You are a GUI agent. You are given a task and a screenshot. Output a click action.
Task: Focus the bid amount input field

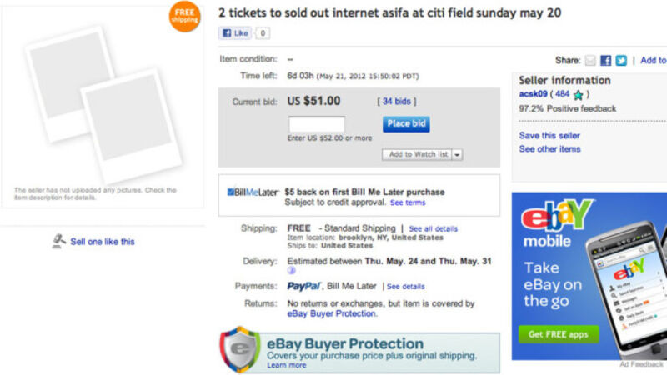(316, 124)
